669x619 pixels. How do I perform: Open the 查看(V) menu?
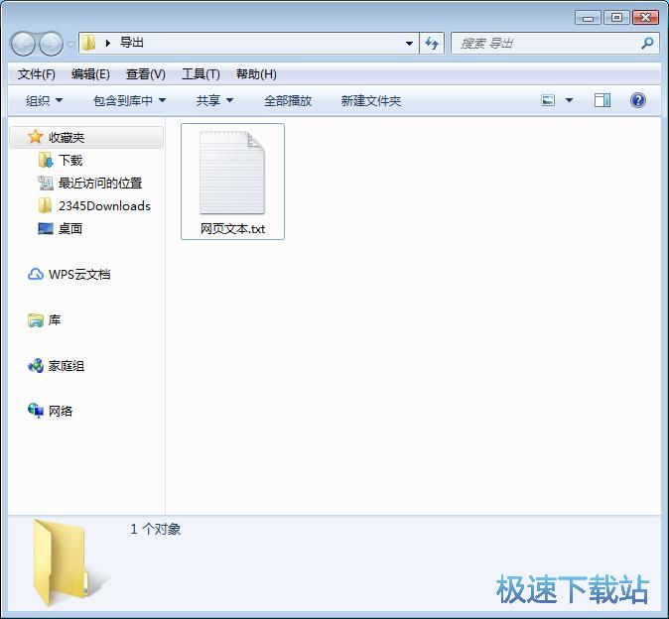[x=146, y=74]
